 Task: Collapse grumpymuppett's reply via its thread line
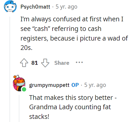point(19,108)
